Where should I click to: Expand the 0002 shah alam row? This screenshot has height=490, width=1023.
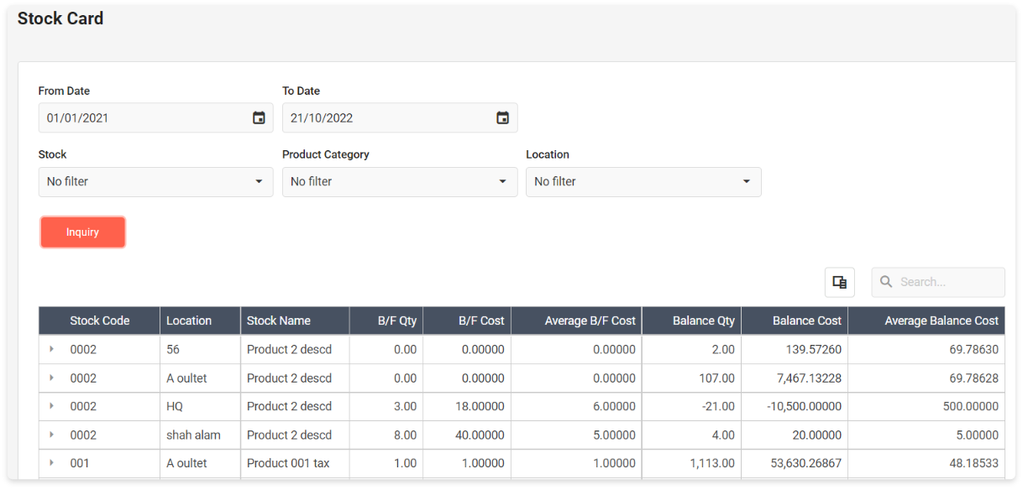tap(51, 435)
